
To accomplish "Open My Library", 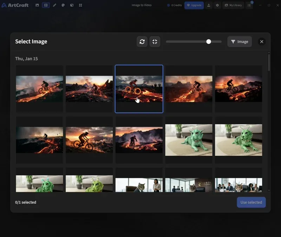I will (233, 5).
